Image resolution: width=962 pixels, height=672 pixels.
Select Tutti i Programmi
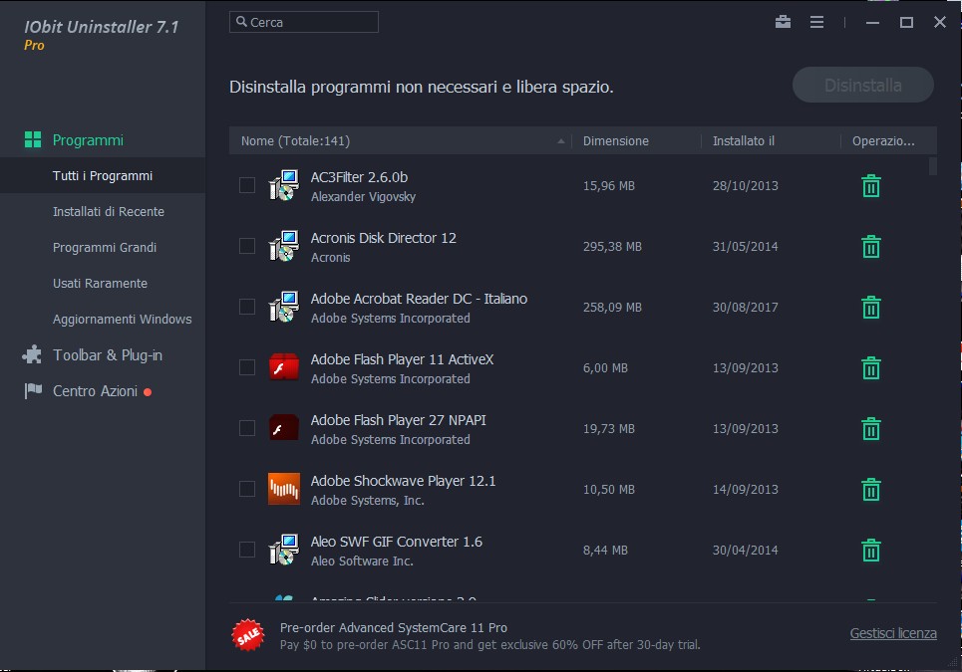pyautogui.click(x=103, y=176)
